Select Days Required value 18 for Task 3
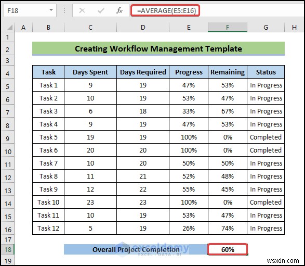Image resolution: width=305 pixels, height=266 pixels. 143,111
